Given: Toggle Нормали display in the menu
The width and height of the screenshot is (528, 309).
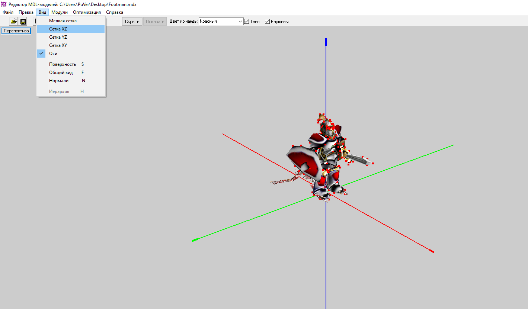Looking at the screenshot, I should click(x=71, y=81).
